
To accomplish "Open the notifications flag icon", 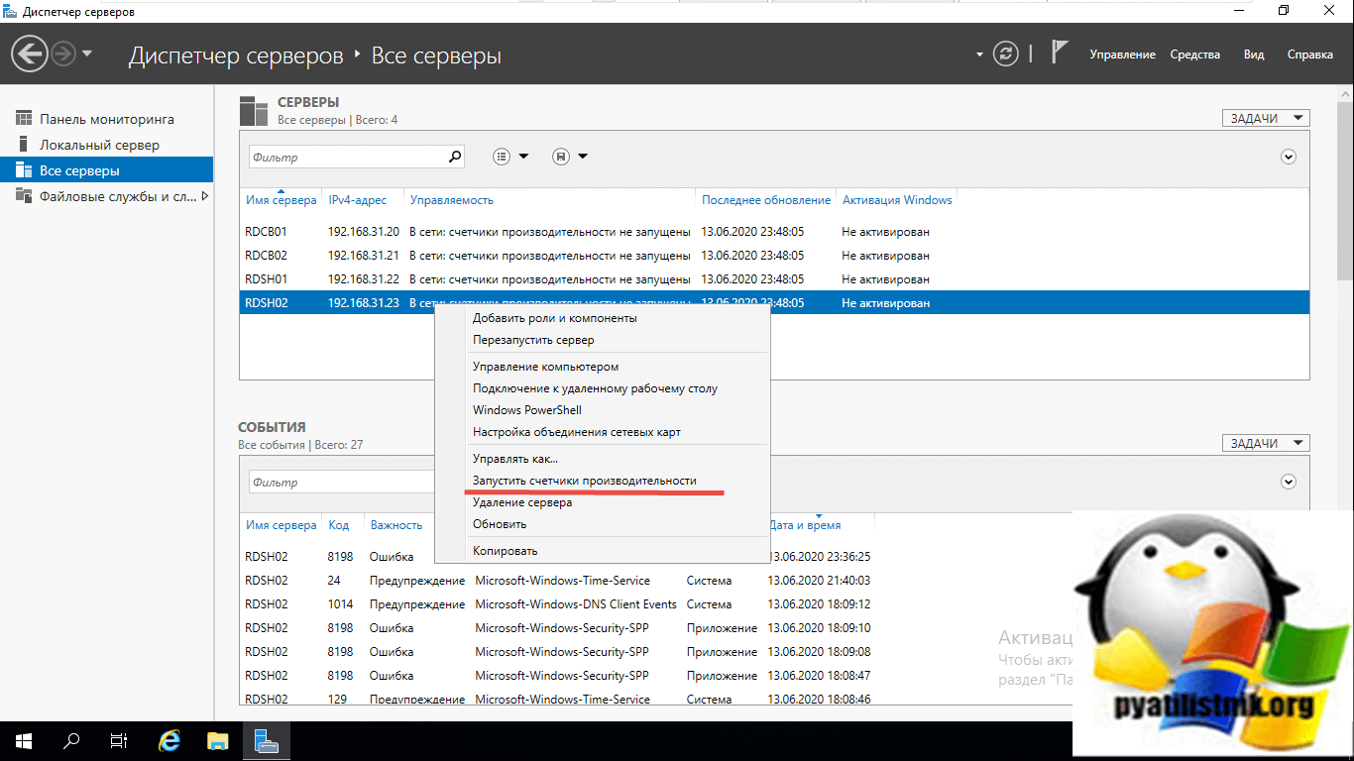I will (x=1059, y=53).
